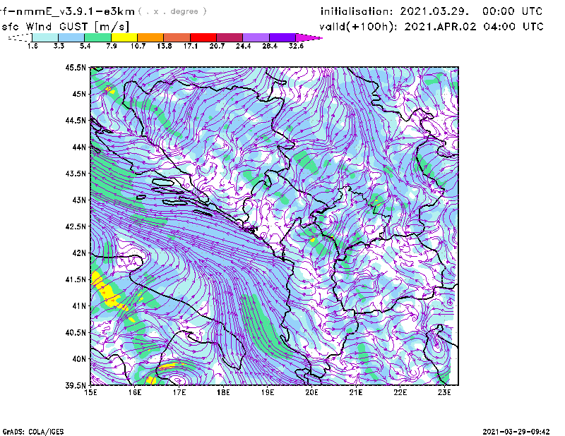
Task: Click the legend value 3.3
Action: [59, 46]
